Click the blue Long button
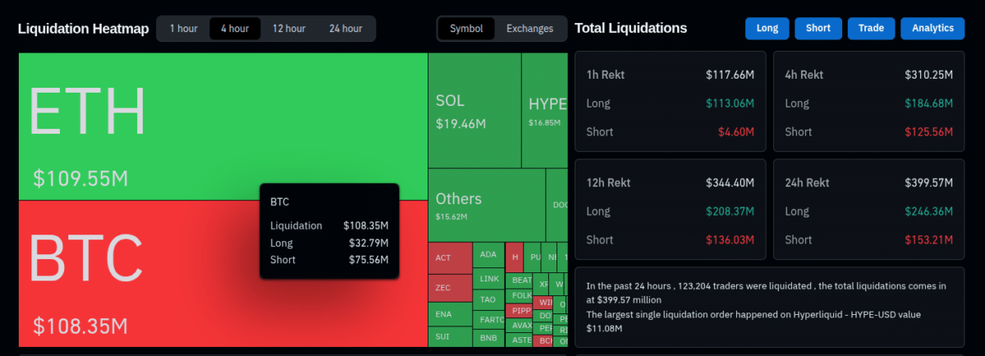The image size is (985, 356). (x=767, y=29)
